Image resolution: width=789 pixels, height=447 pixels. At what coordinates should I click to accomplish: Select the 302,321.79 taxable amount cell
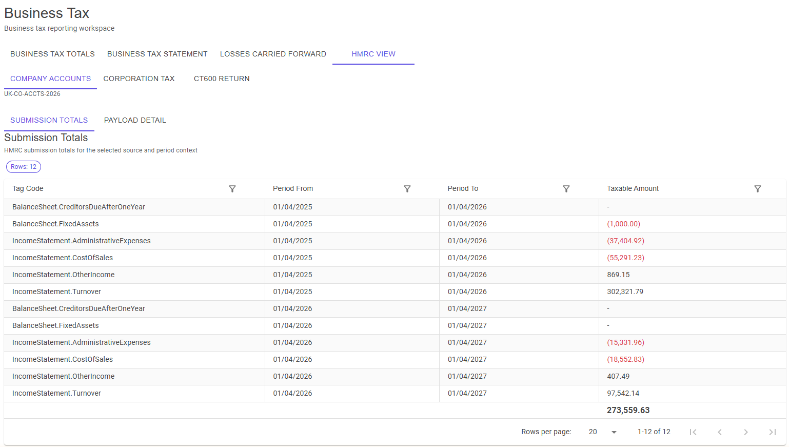click(692, 292)
